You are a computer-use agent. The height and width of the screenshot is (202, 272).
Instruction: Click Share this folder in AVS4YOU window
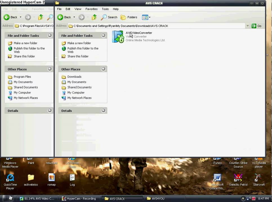24,56
